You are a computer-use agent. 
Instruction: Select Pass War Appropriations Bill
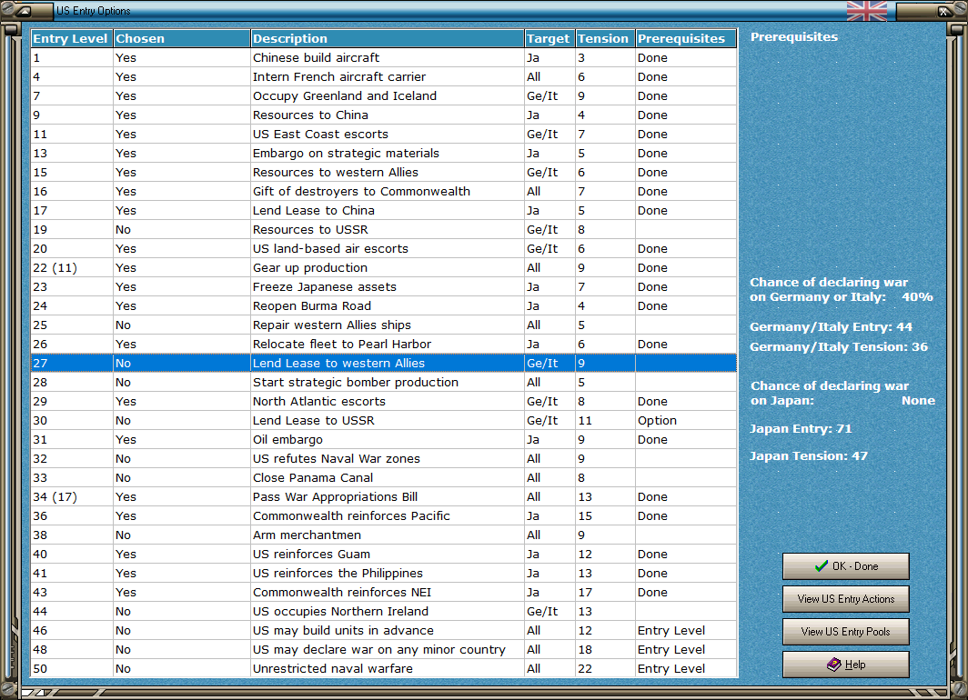point(383,497)
